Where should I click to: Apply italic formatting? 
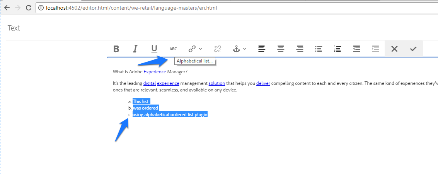[135, 49]
